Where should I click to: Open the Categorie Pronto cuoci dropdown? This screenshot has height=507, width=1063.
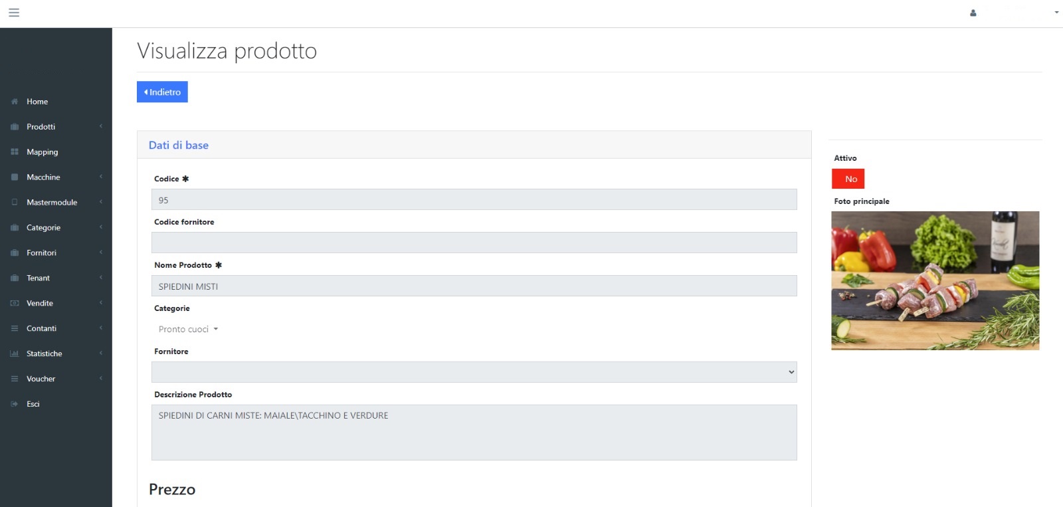[189, 330]
